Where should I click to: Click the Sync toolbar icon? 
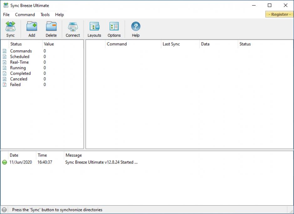[x=10, y=26]
